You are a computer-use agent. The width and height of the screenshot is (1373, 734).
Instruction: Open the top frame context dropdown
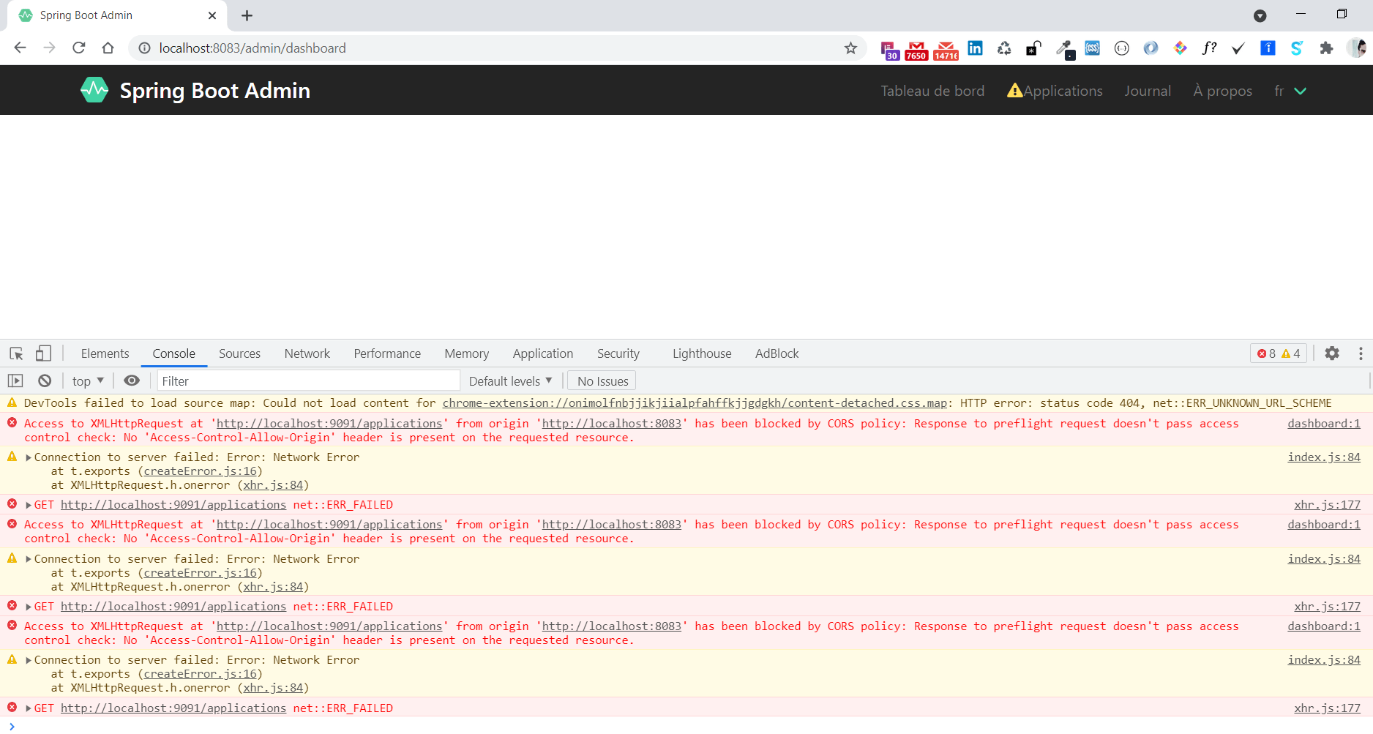(86, 381)
